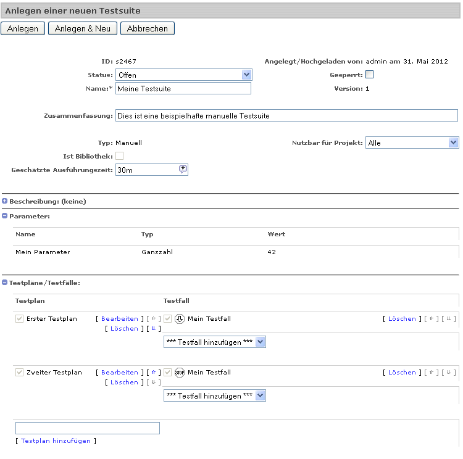Expand Beschreibung section with plus icon
Screen dimensions: 463x459
click(4, 201)
